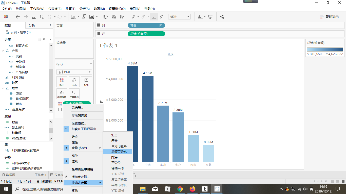Click the 地区 pill on Columns shelf
Screen dimensions: 346x194
click(x=146, y=25)
